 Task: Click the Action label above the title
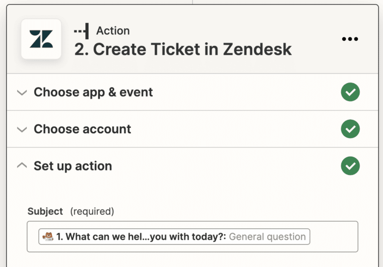pyautogui.click(x=113, y=31)
